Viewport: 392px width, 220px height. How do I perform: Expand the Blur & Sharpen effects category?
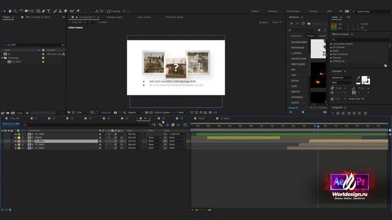pyautogui.click(x=331, y=54)
